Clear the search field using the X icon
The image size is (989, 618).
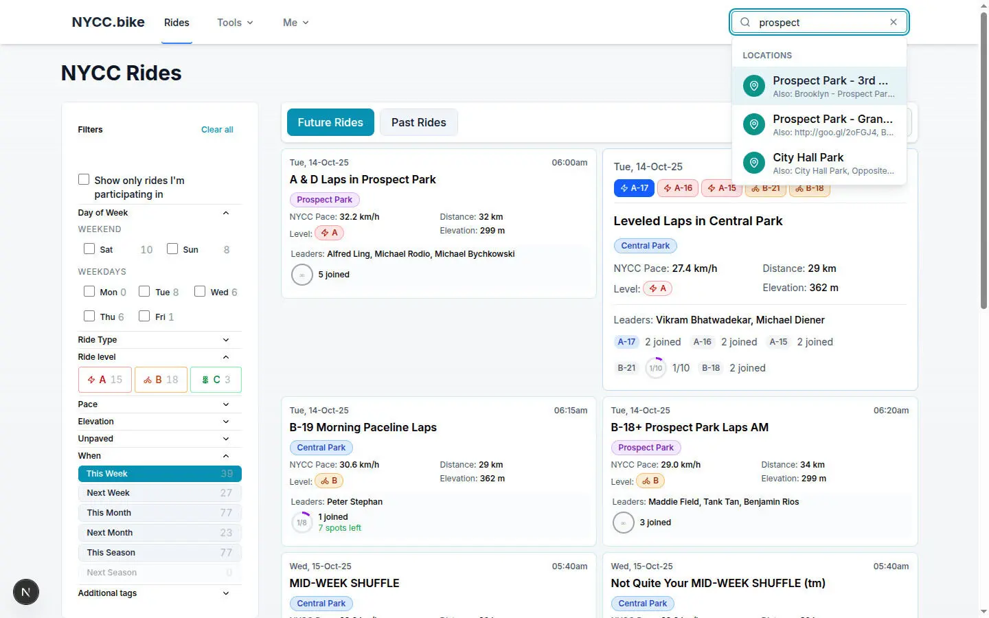894,22
